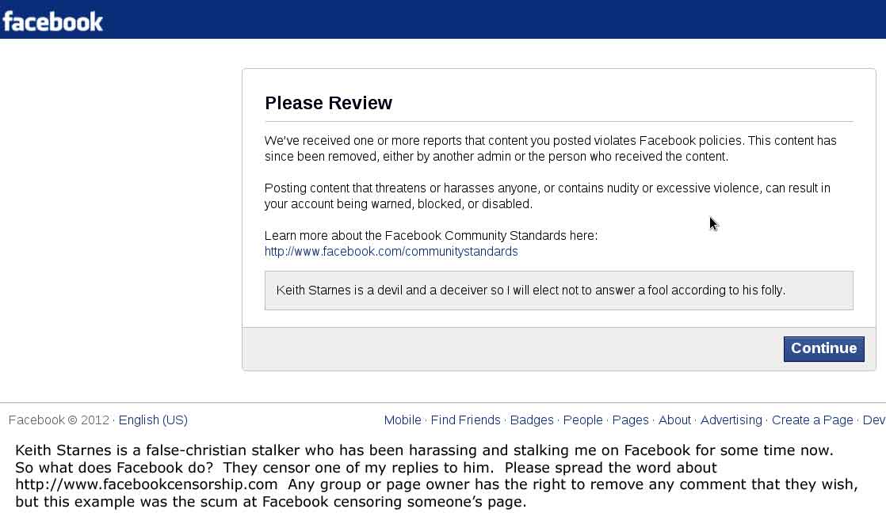
Task: Open Find Friends footer link
Action: [x=466, y=420]
